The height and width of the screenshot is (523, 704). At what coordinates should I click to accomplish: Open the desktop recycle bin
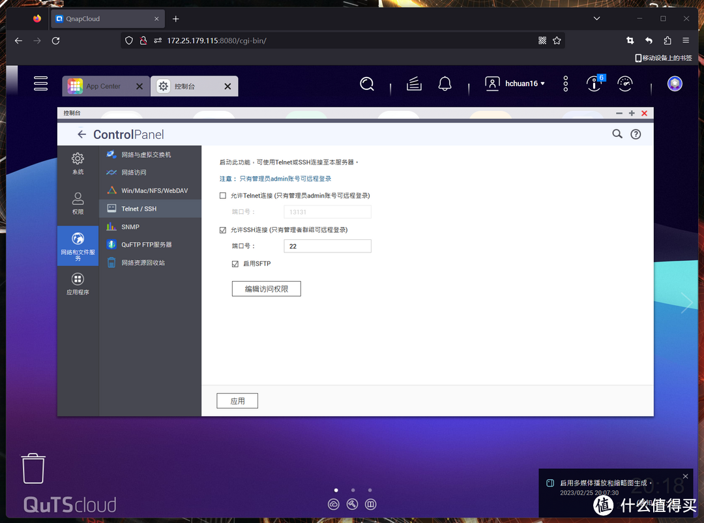tap(33, 469)
